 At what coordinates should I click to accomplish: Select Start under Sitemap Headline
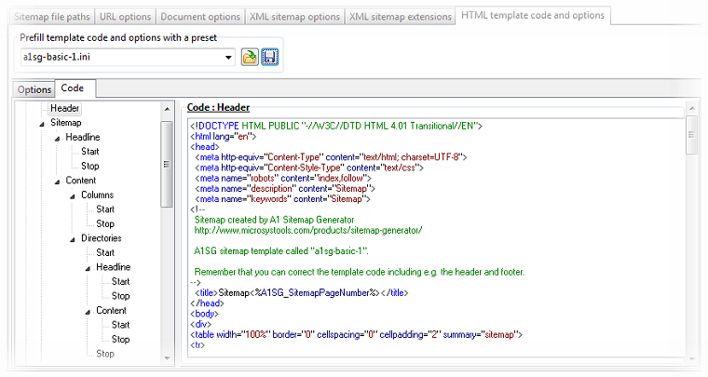pos(89,152)
